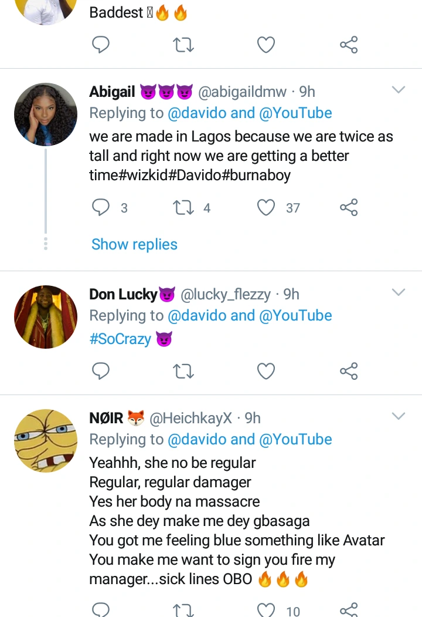Retweet the "Baddest" tweet at top
The image size is (422, 617).
tap(184, 45)
